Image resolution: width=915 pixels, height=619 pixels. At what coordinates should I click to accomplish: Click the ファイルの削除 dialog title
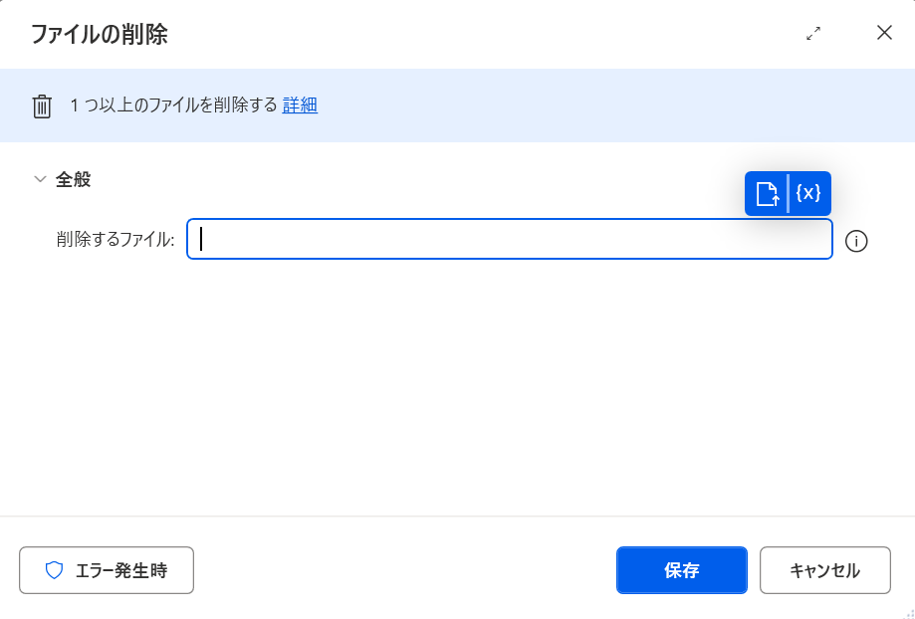click(x=100, y=35)
